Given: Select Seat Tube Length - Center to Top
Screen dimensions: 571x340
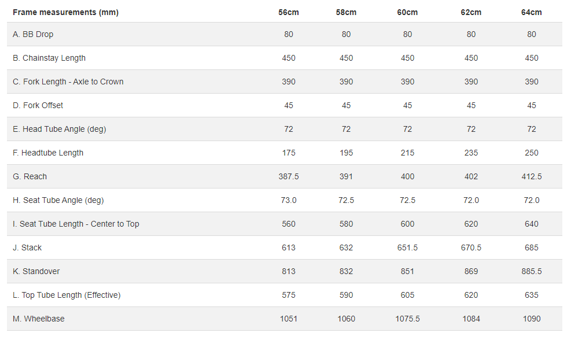Looking at the screenshot, I should [x=76, y=224].
